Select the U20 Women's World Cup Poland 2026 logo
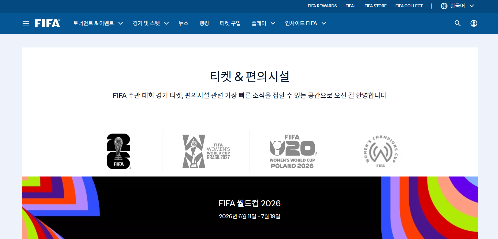The width and height of the screenshot is (498, 239). [293, 151]
